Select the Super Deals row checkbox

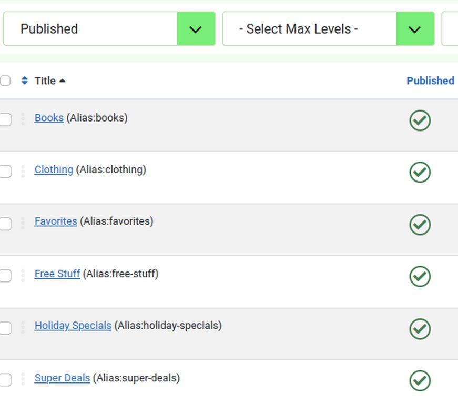(x=5, y=380)
